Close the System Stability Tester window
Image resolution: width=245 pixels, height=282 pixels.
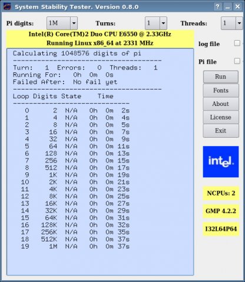pos(237,6)
